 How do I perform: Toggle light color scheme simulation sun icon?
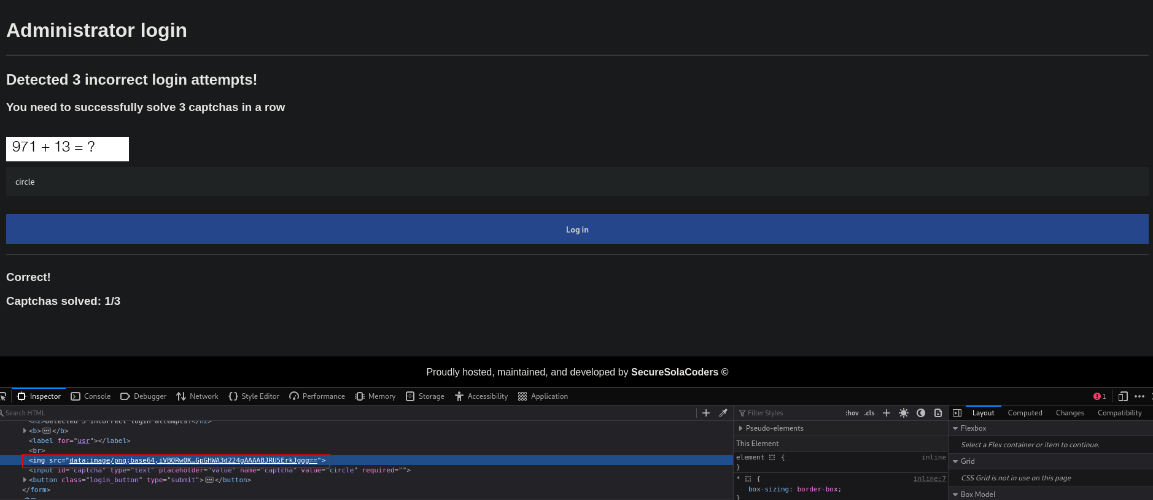tap(904, 413)
